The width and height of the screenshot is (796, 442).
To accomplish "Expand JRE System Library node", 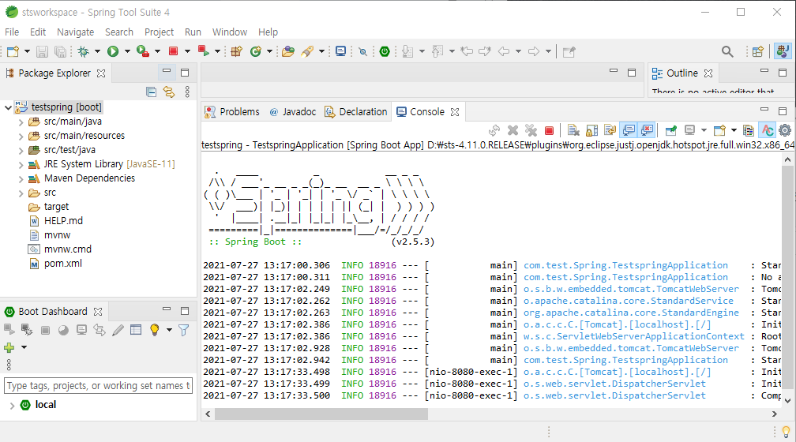I will coord(21,164).
